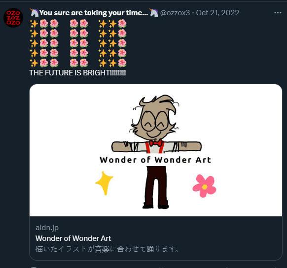Screen dimensions: 287x268
Task: Open the OZO profile avatar
Action: pyautogui.click(x=13, y=18)
